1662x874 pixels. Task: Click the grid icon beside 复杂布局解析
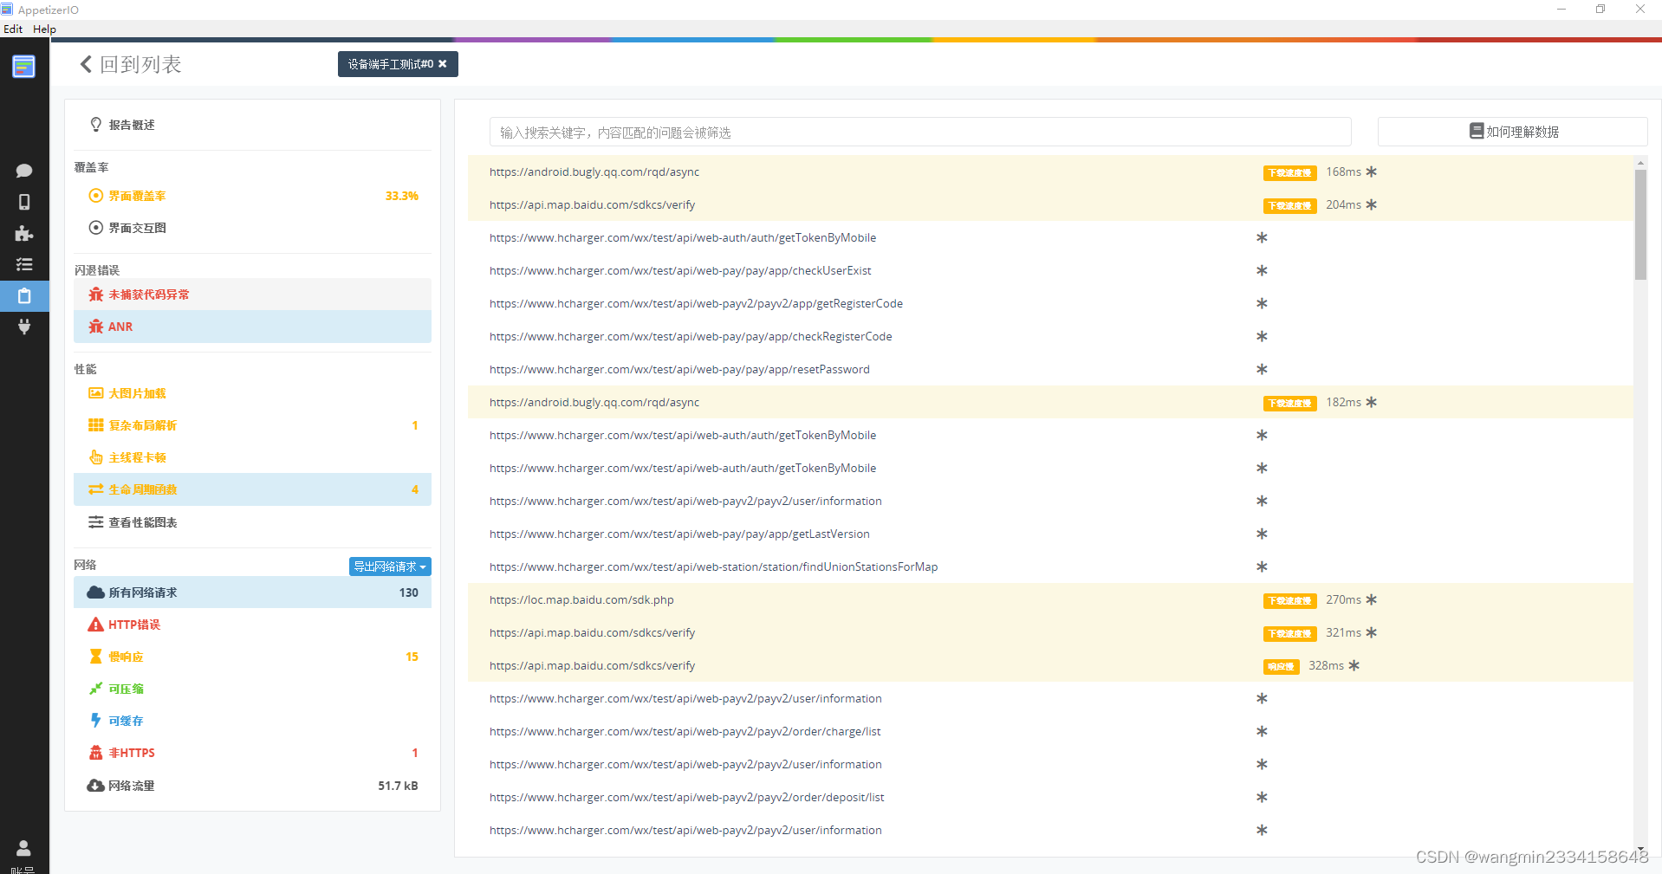point(96,425)
